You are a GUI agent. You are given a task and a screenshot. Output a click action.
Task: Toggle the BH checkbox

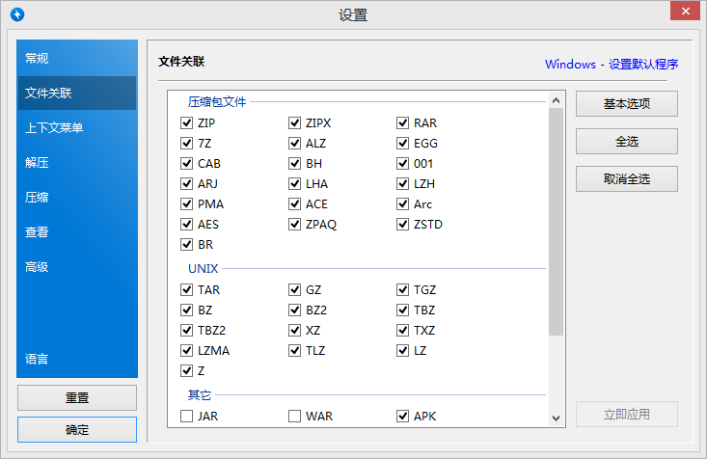294,163
